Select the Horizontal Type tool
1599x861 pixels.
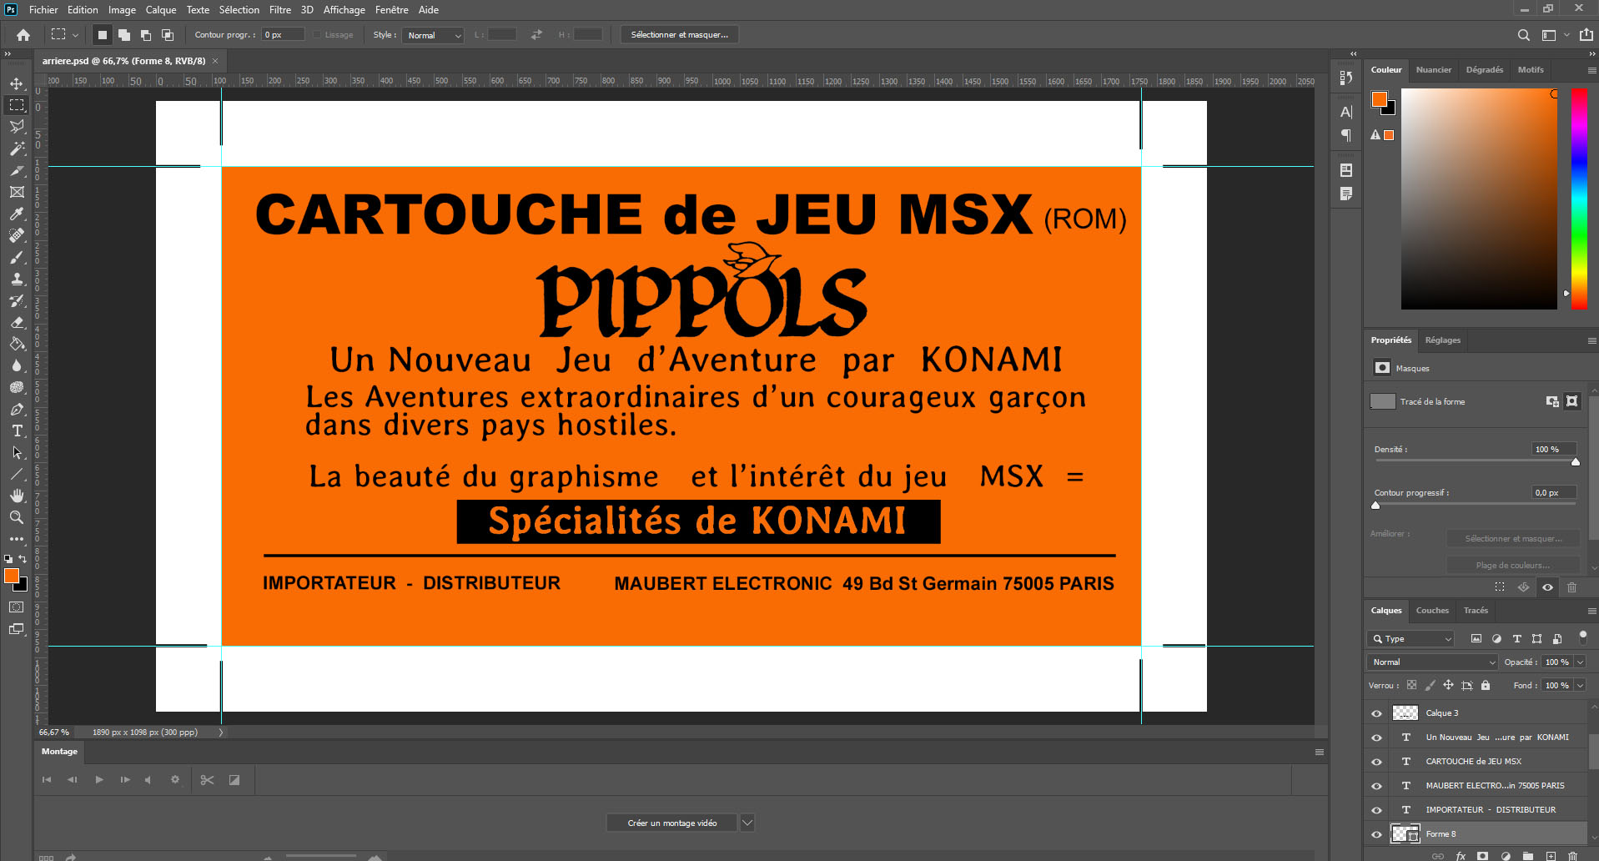tap(17, 430)
